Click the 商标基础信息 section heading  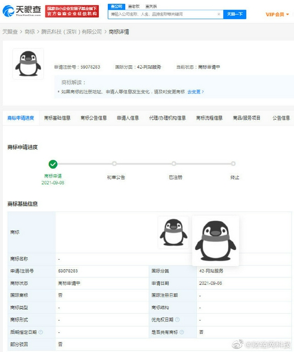[22, 204]
